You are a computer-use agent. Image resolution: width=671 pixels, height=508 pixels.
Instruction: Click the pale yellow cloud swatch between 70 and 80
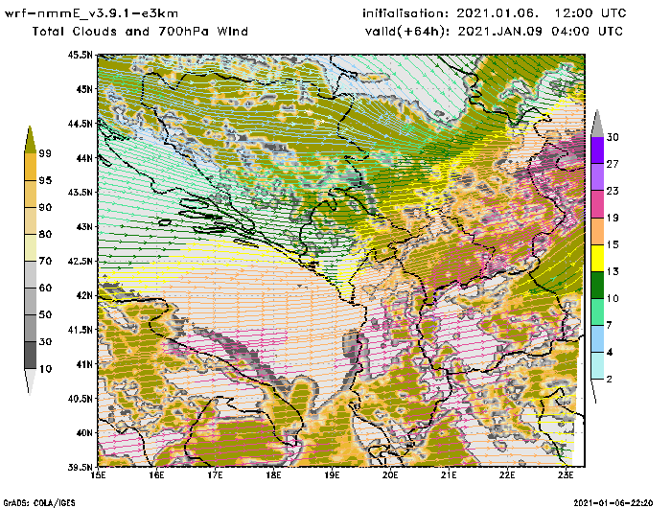pos(30,248)
